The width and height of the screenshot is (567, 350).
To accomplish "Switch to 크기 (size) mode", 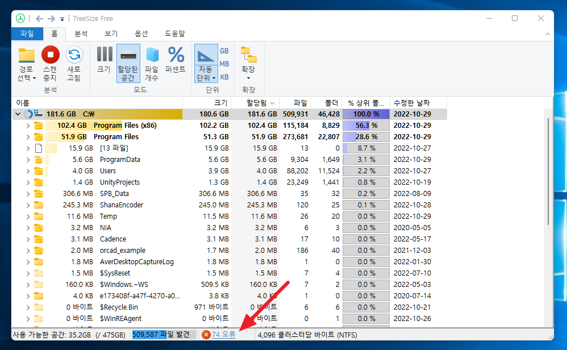I will click(x=104, y=60).
